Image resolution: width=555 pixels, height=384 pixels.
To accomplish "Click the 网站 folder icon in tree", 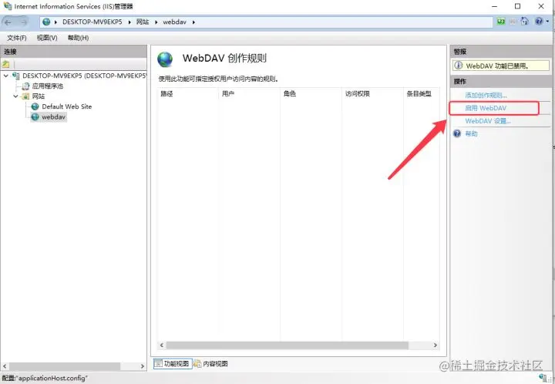I will point(26,96).
